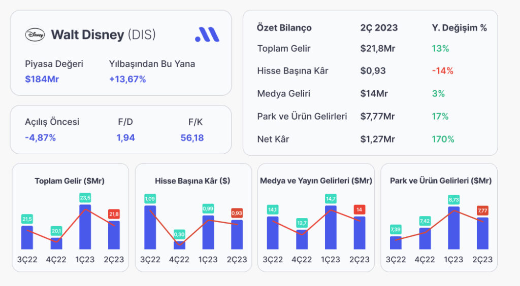Click the $184Mr market value

point(42,79)
